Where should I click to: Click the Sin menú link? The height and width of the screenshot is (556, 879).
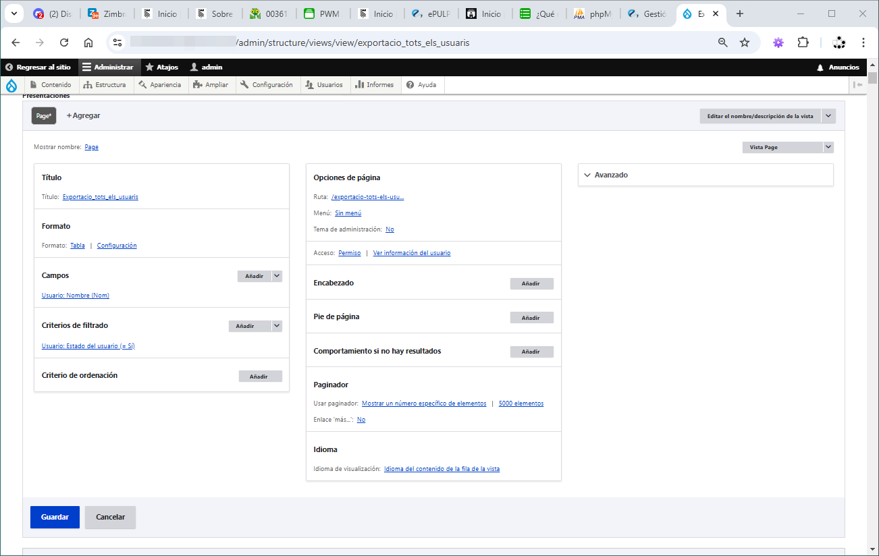click(348, 213)
